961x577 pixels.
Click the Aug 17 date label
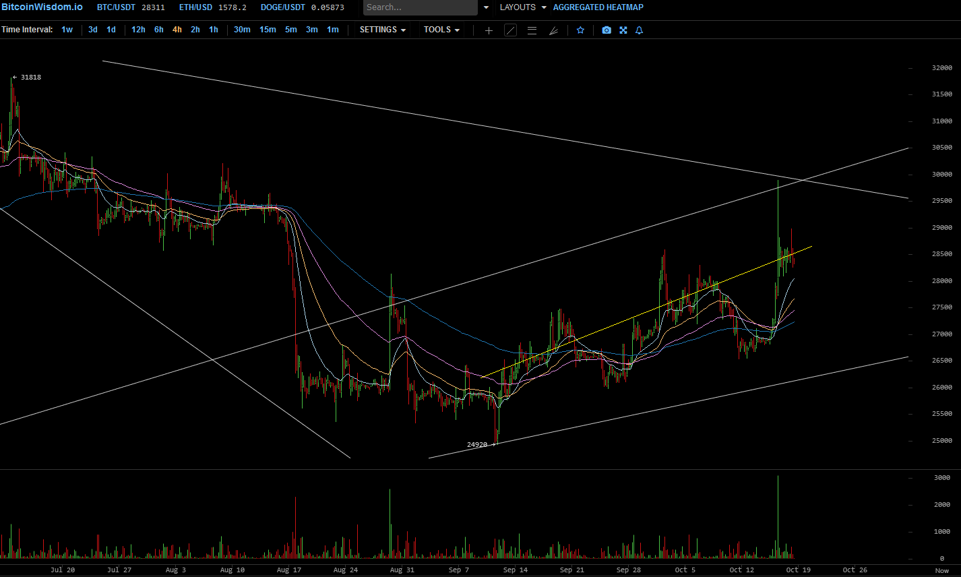[289, 570]
